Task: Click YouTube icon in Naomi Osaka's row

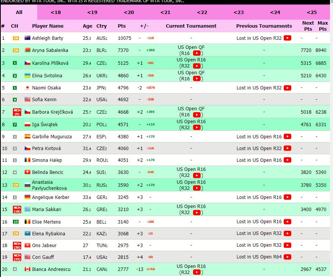Action: coord(287,88)
